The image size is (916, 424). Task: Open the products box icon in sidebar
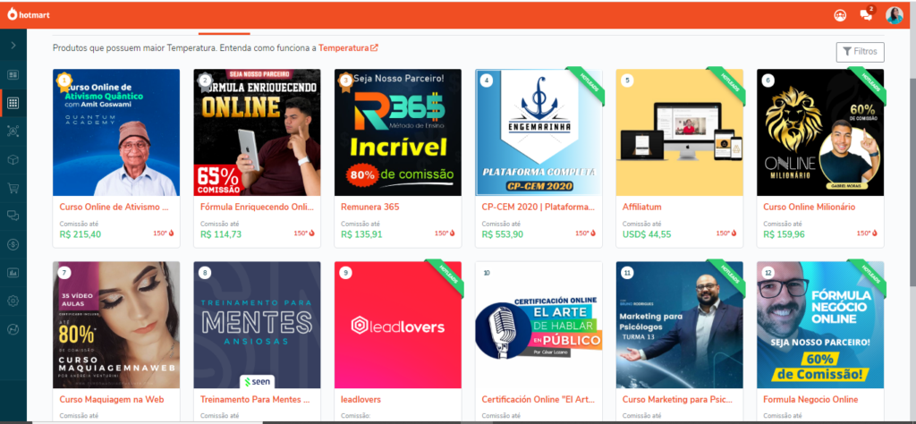(x=13, y=159)
